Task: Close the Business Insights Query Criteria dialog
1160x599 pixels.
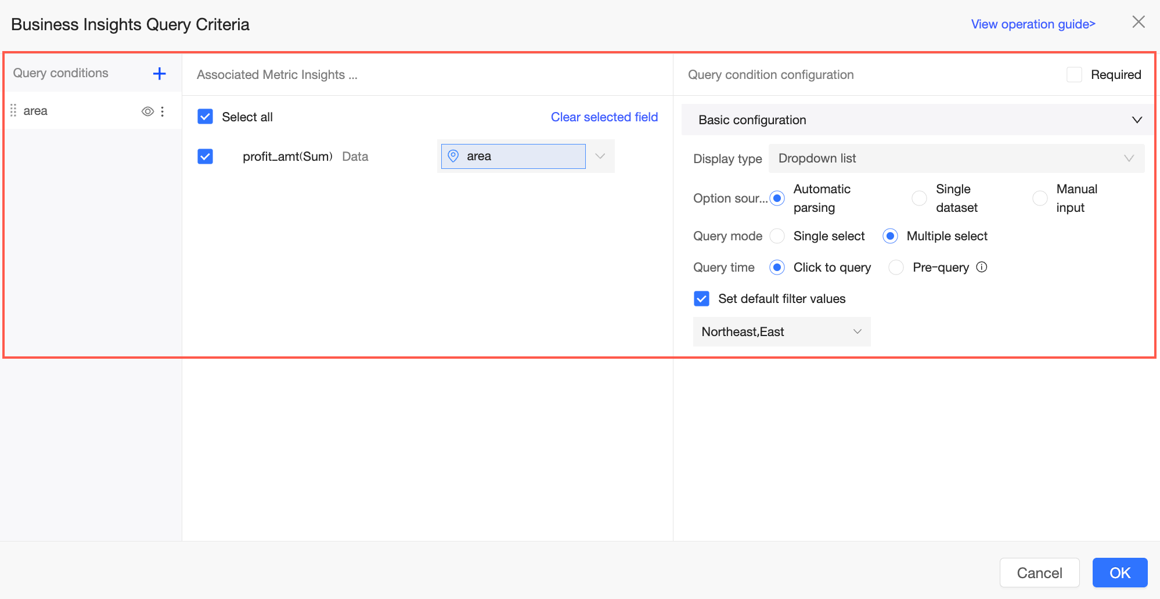Action: coord(1139,22)
